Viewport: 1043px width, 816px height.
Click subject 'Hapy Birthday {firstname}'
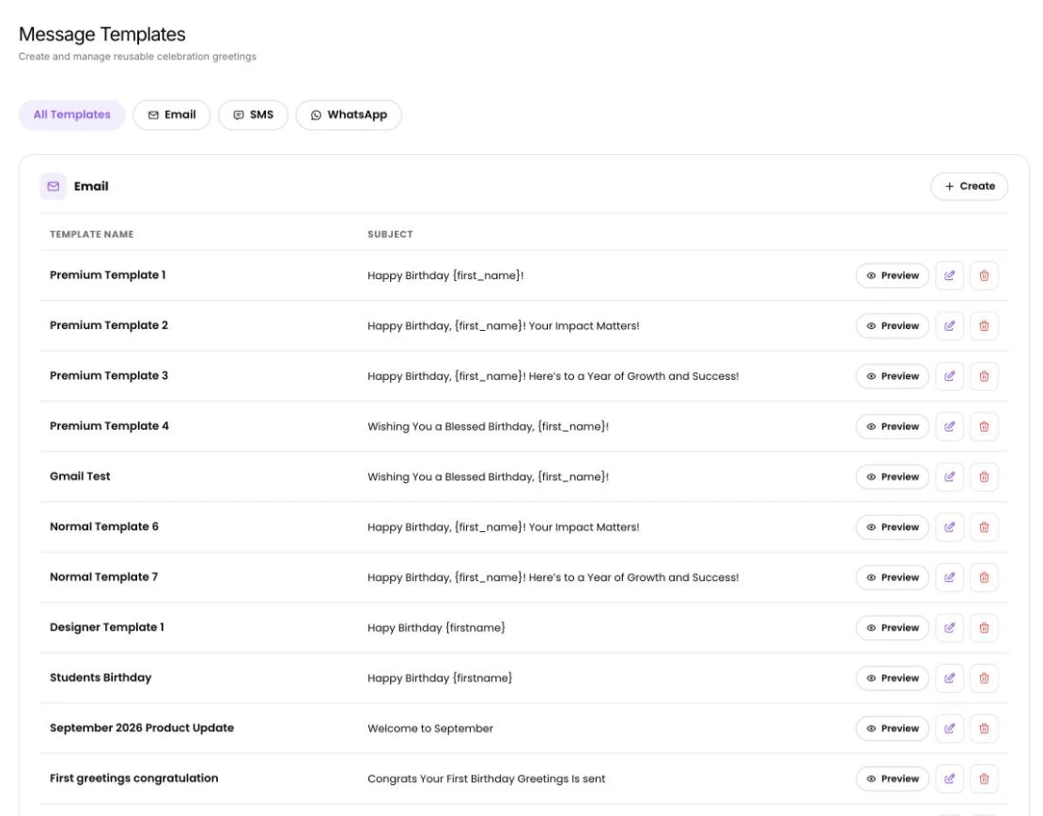[x=436, y=628]
